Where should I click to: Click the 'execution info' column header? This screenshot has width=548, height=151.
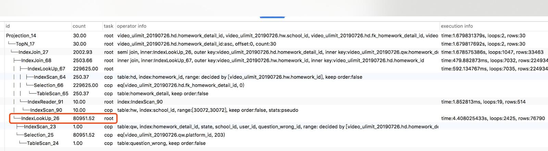(457, 26)
